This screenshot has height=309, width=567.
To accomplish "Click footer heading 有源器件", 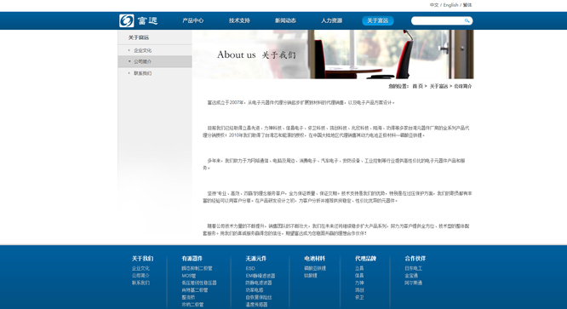I will click(192, 259).
